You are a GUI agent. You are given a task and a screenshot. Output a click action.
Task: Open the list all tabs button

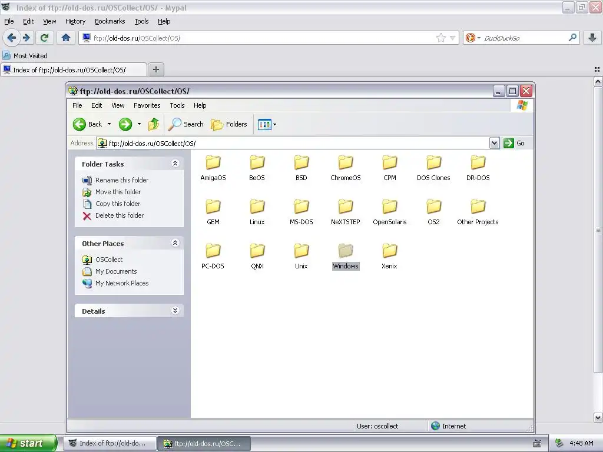click(597, 69)
